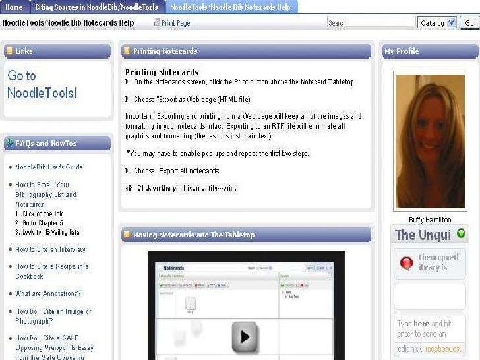Open the Go to NoodleTools! link
The width and height of the screenshot is (480, 360).
[x=42, y=84]
